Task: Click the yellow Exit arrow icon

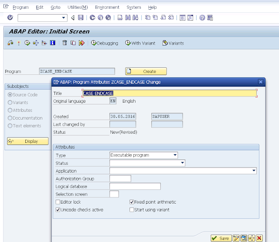Action: pyautogui.click(x=100, y=17)
